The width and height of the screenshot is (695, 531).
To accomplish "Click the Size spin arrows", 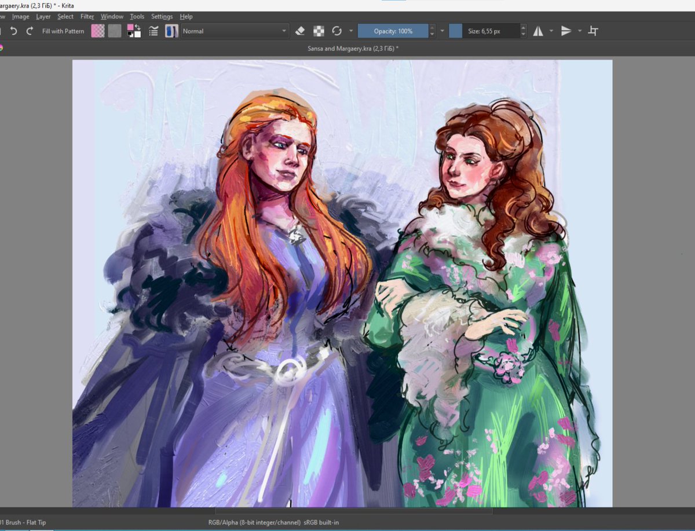I will tap(524, 31).
